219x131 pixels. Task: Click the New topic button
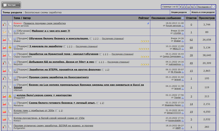point(11,5)
